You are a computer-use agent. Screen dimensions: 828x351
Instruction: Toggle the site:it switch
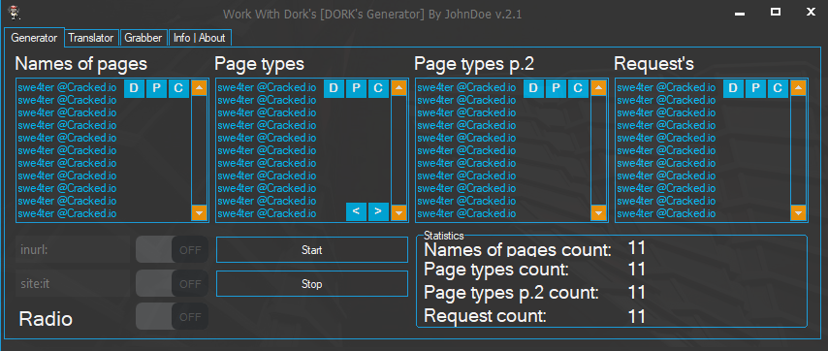tap(172, 283)
